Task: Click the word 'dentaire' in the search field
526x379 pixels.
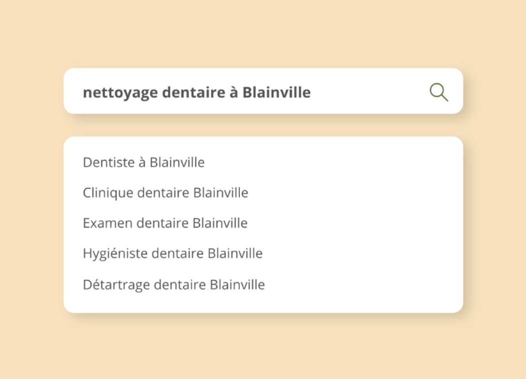Action: click(x=193, y=92)
